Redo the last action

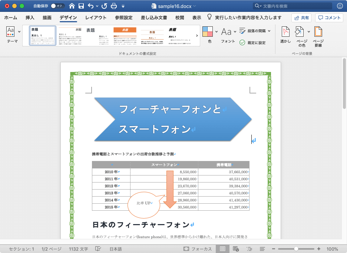pyautogui.click(x=104, y=6)
